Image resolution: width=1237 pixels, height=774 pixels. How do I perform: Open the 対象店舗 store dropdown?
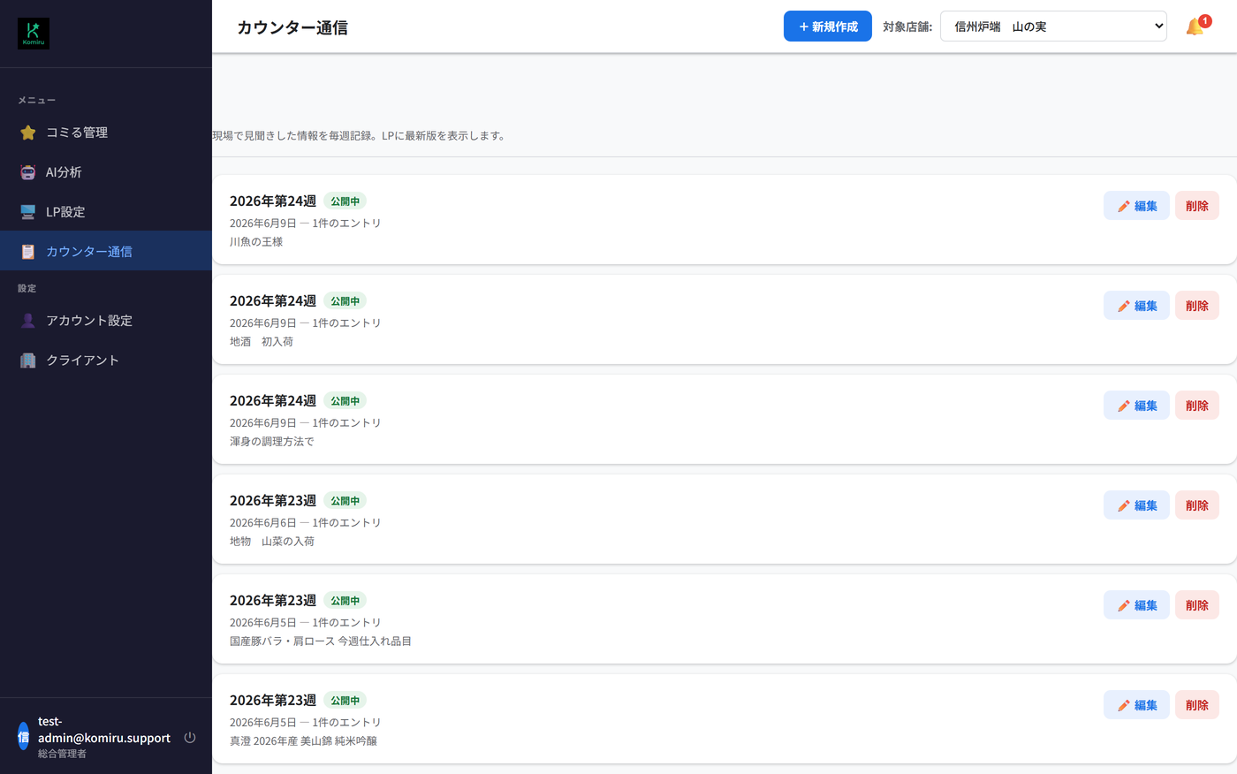coord(1053,27)
